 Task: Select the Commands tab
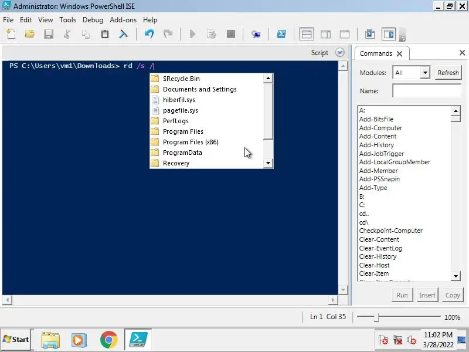(x=376, y=53)
